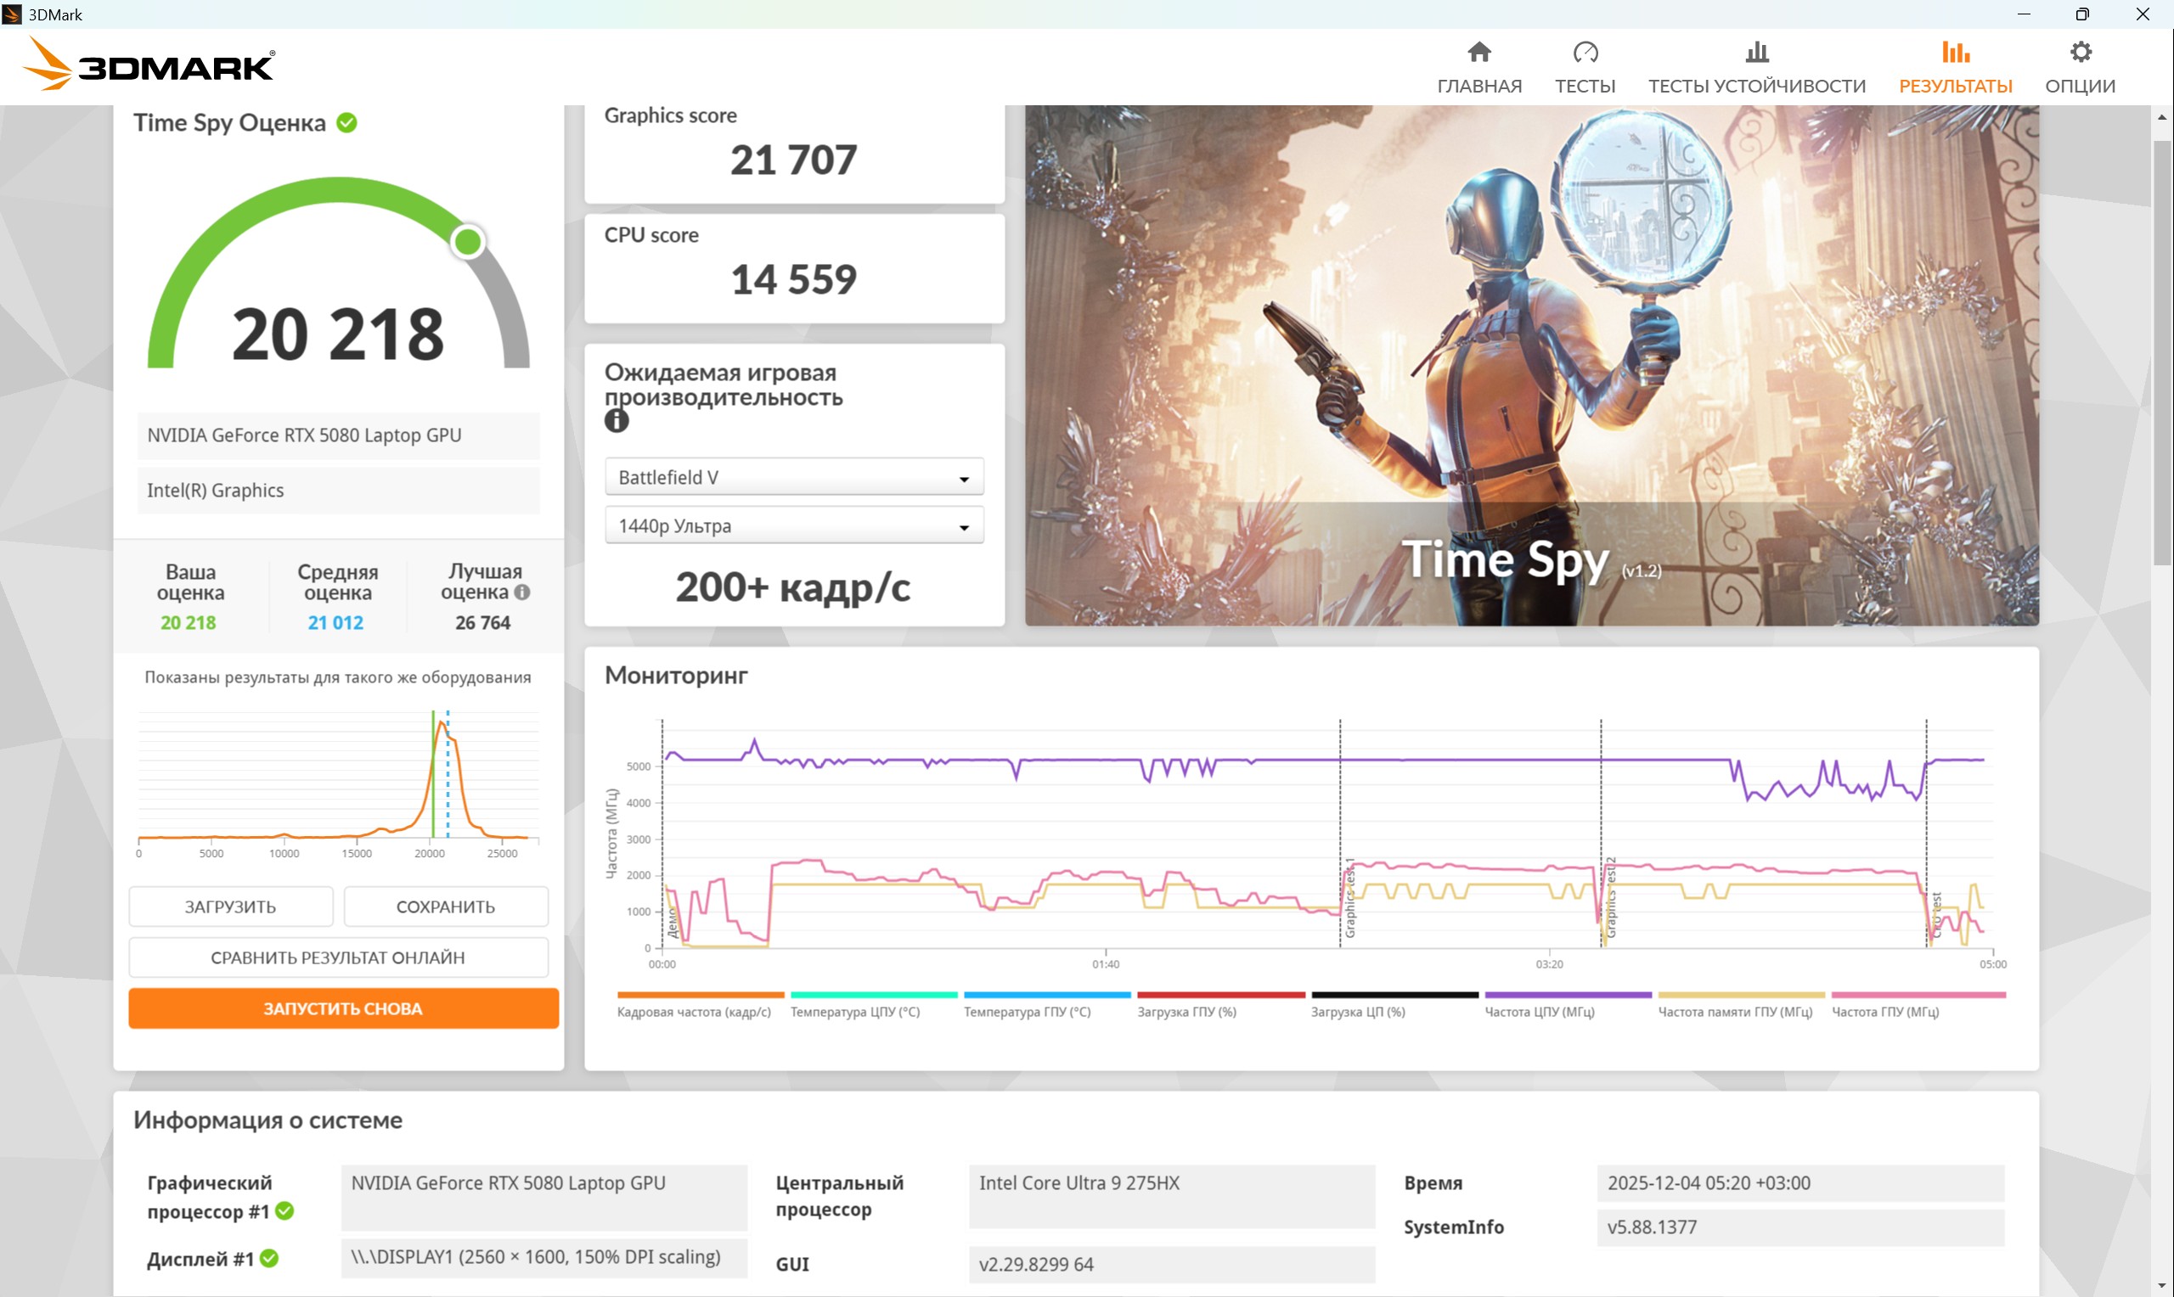Click the ЗАГРУЗИТЬ button
Image resolution: width=2174 pixels, height=1297 pixels.
[231, 907]
